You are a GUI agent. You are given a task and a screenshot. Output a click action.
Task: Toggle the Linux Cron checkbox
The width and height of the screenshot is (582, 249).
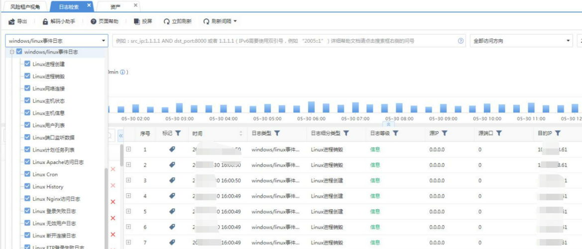27,174
